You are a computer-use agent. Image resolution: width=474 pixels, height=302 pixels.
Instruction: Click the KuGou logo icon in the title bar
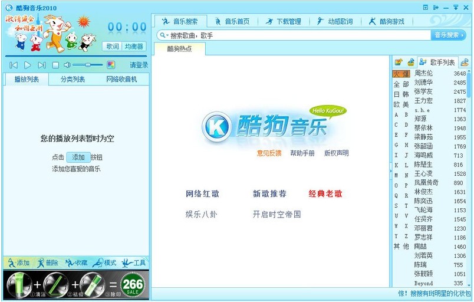pyautogui.click(x=9, y=8)
